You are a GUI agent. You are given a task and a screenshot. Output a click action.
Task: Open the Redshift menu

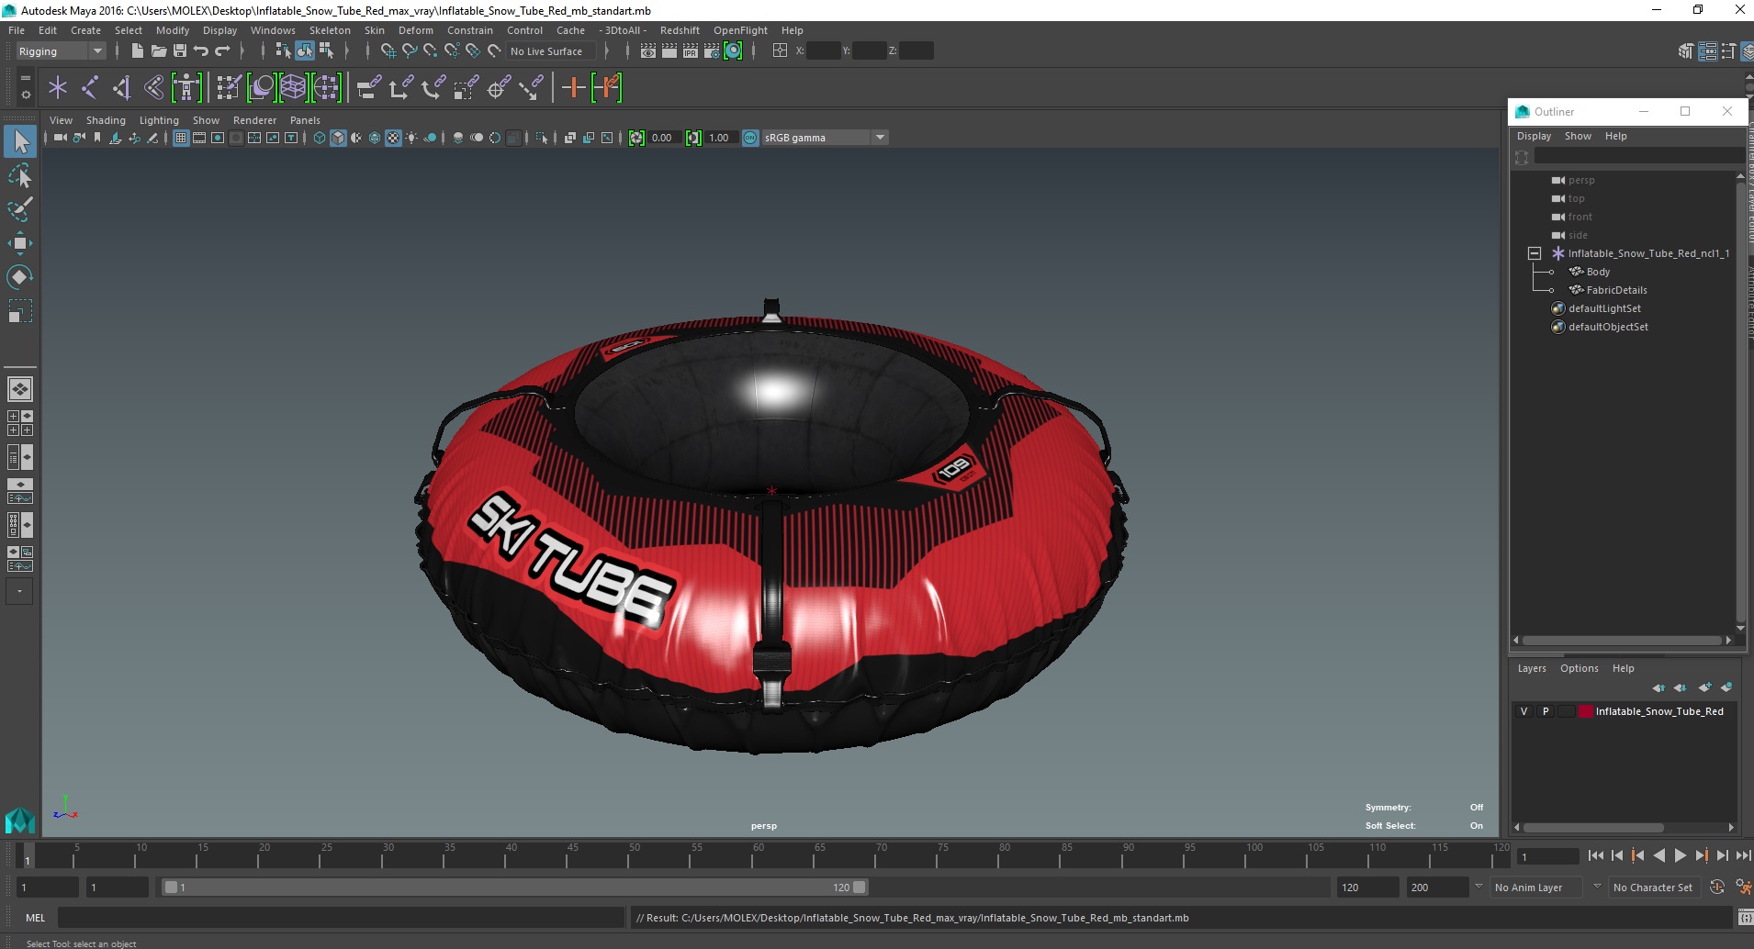[680, 30]
